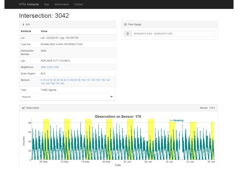The height and width of the screenshot is (169, 238).
Task: Open the Contact nav item
Action: (78, 4)
